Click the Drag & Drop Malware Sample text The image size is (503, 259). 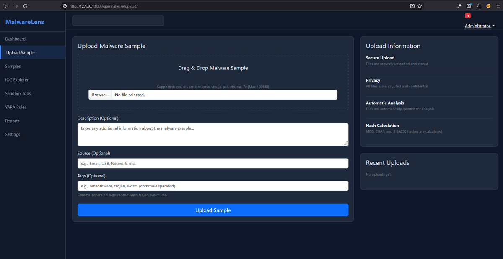(x=213, y=68)
